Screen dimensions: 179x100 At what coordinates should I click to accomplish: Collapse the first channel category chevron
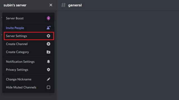pyautogui.click(x=1, y=17)
